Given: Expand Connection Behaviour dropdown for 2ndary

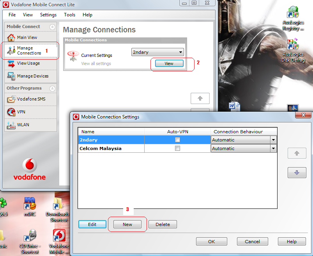Looking at the screenshot, I should click(x=273, y=140).
